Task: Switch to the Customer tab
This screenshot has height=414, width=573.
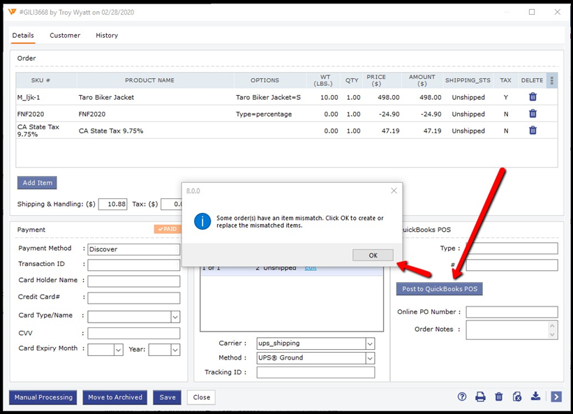Action: [65, 36]
